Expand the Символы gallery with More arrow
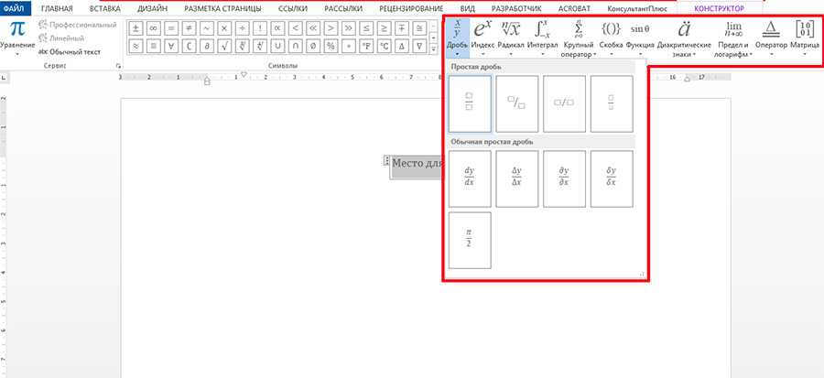 pos(434,49)
